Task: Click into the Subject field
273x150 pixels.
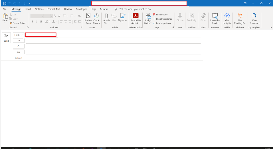Action: pos(113,58)
